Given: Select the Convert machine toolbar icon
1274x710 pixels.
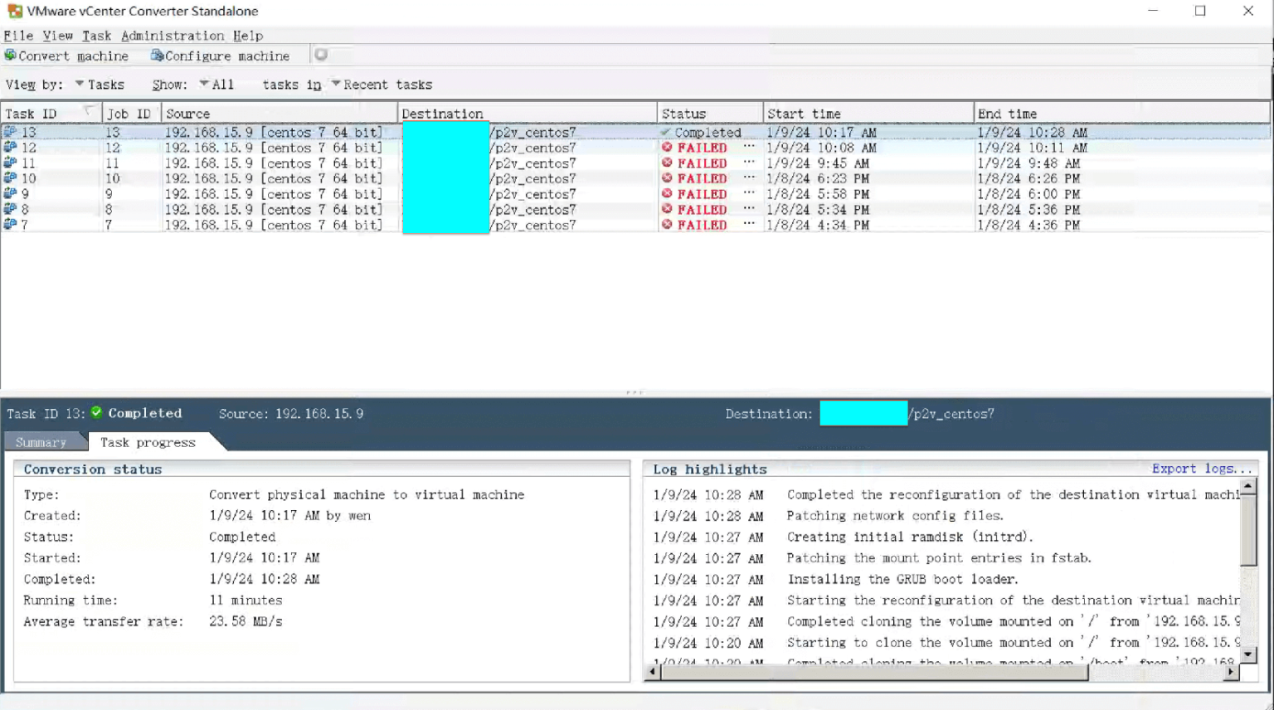Looking at the screenshot, I should [10, 56].
